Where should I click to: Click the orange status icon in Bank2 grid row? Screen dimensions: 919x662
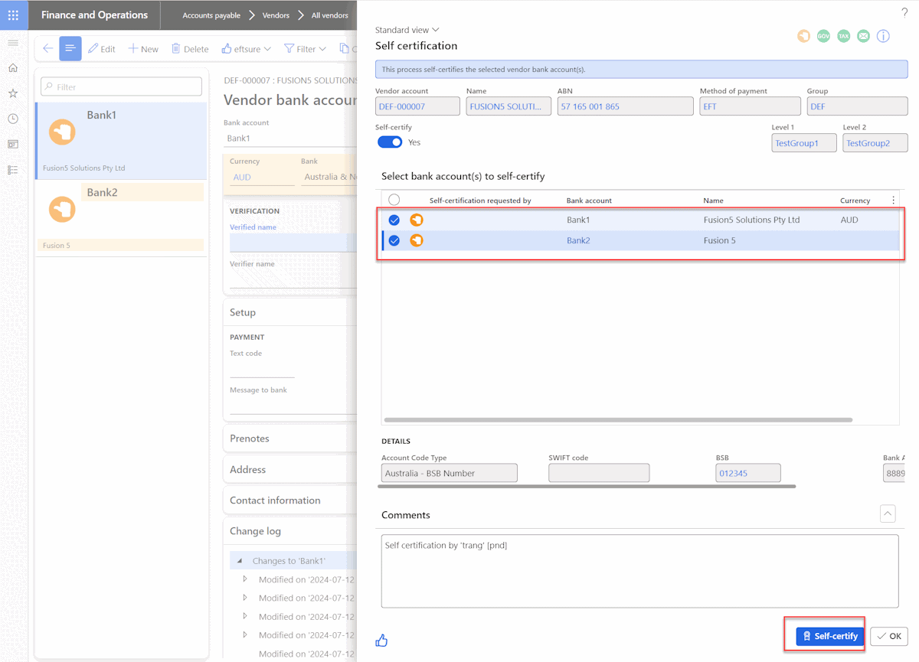click(x=417, y=240)
